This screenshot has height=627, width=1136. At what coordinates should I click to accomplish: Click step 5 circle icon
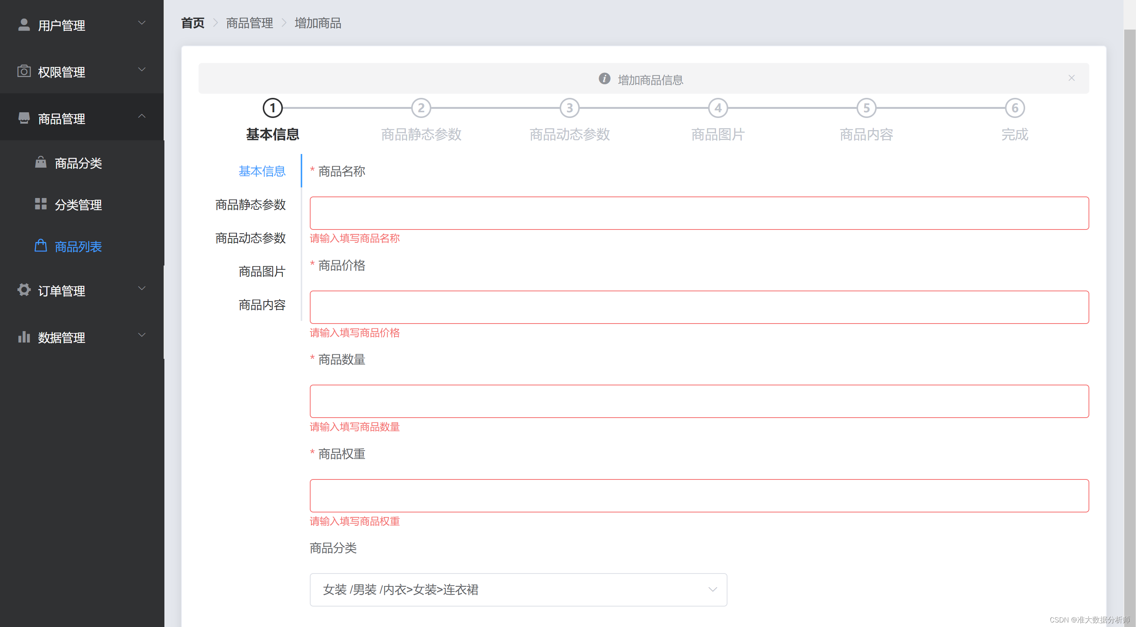click(x=866, y=108)
